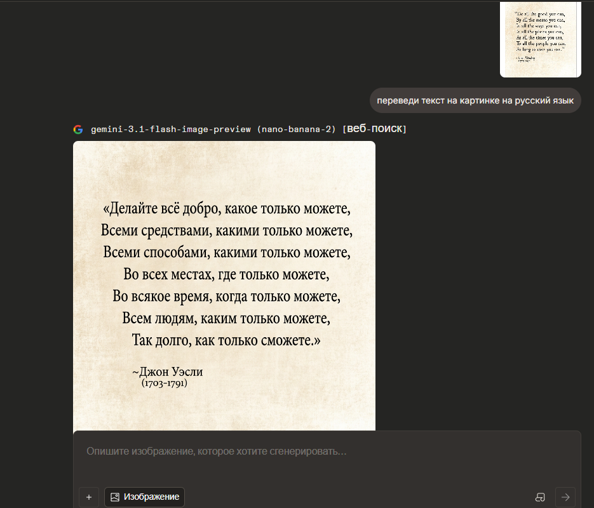Click the line "Во всех местах, где только можете"
This screenshot has height=508, width=594.
pos(226,274)
